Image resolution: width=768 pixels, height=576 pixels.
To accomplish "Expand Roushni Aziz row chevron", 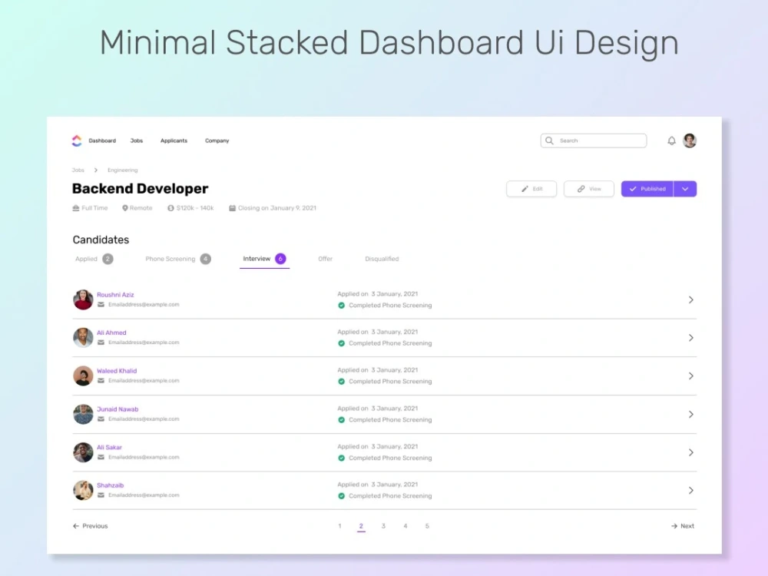I will coord(691,300).
